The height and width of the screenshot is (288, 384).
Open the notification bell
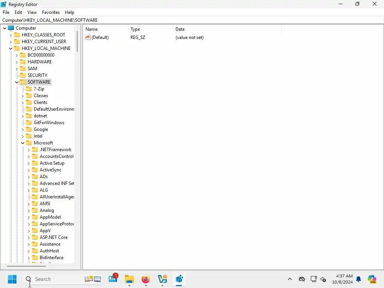(x=358, y=279)
